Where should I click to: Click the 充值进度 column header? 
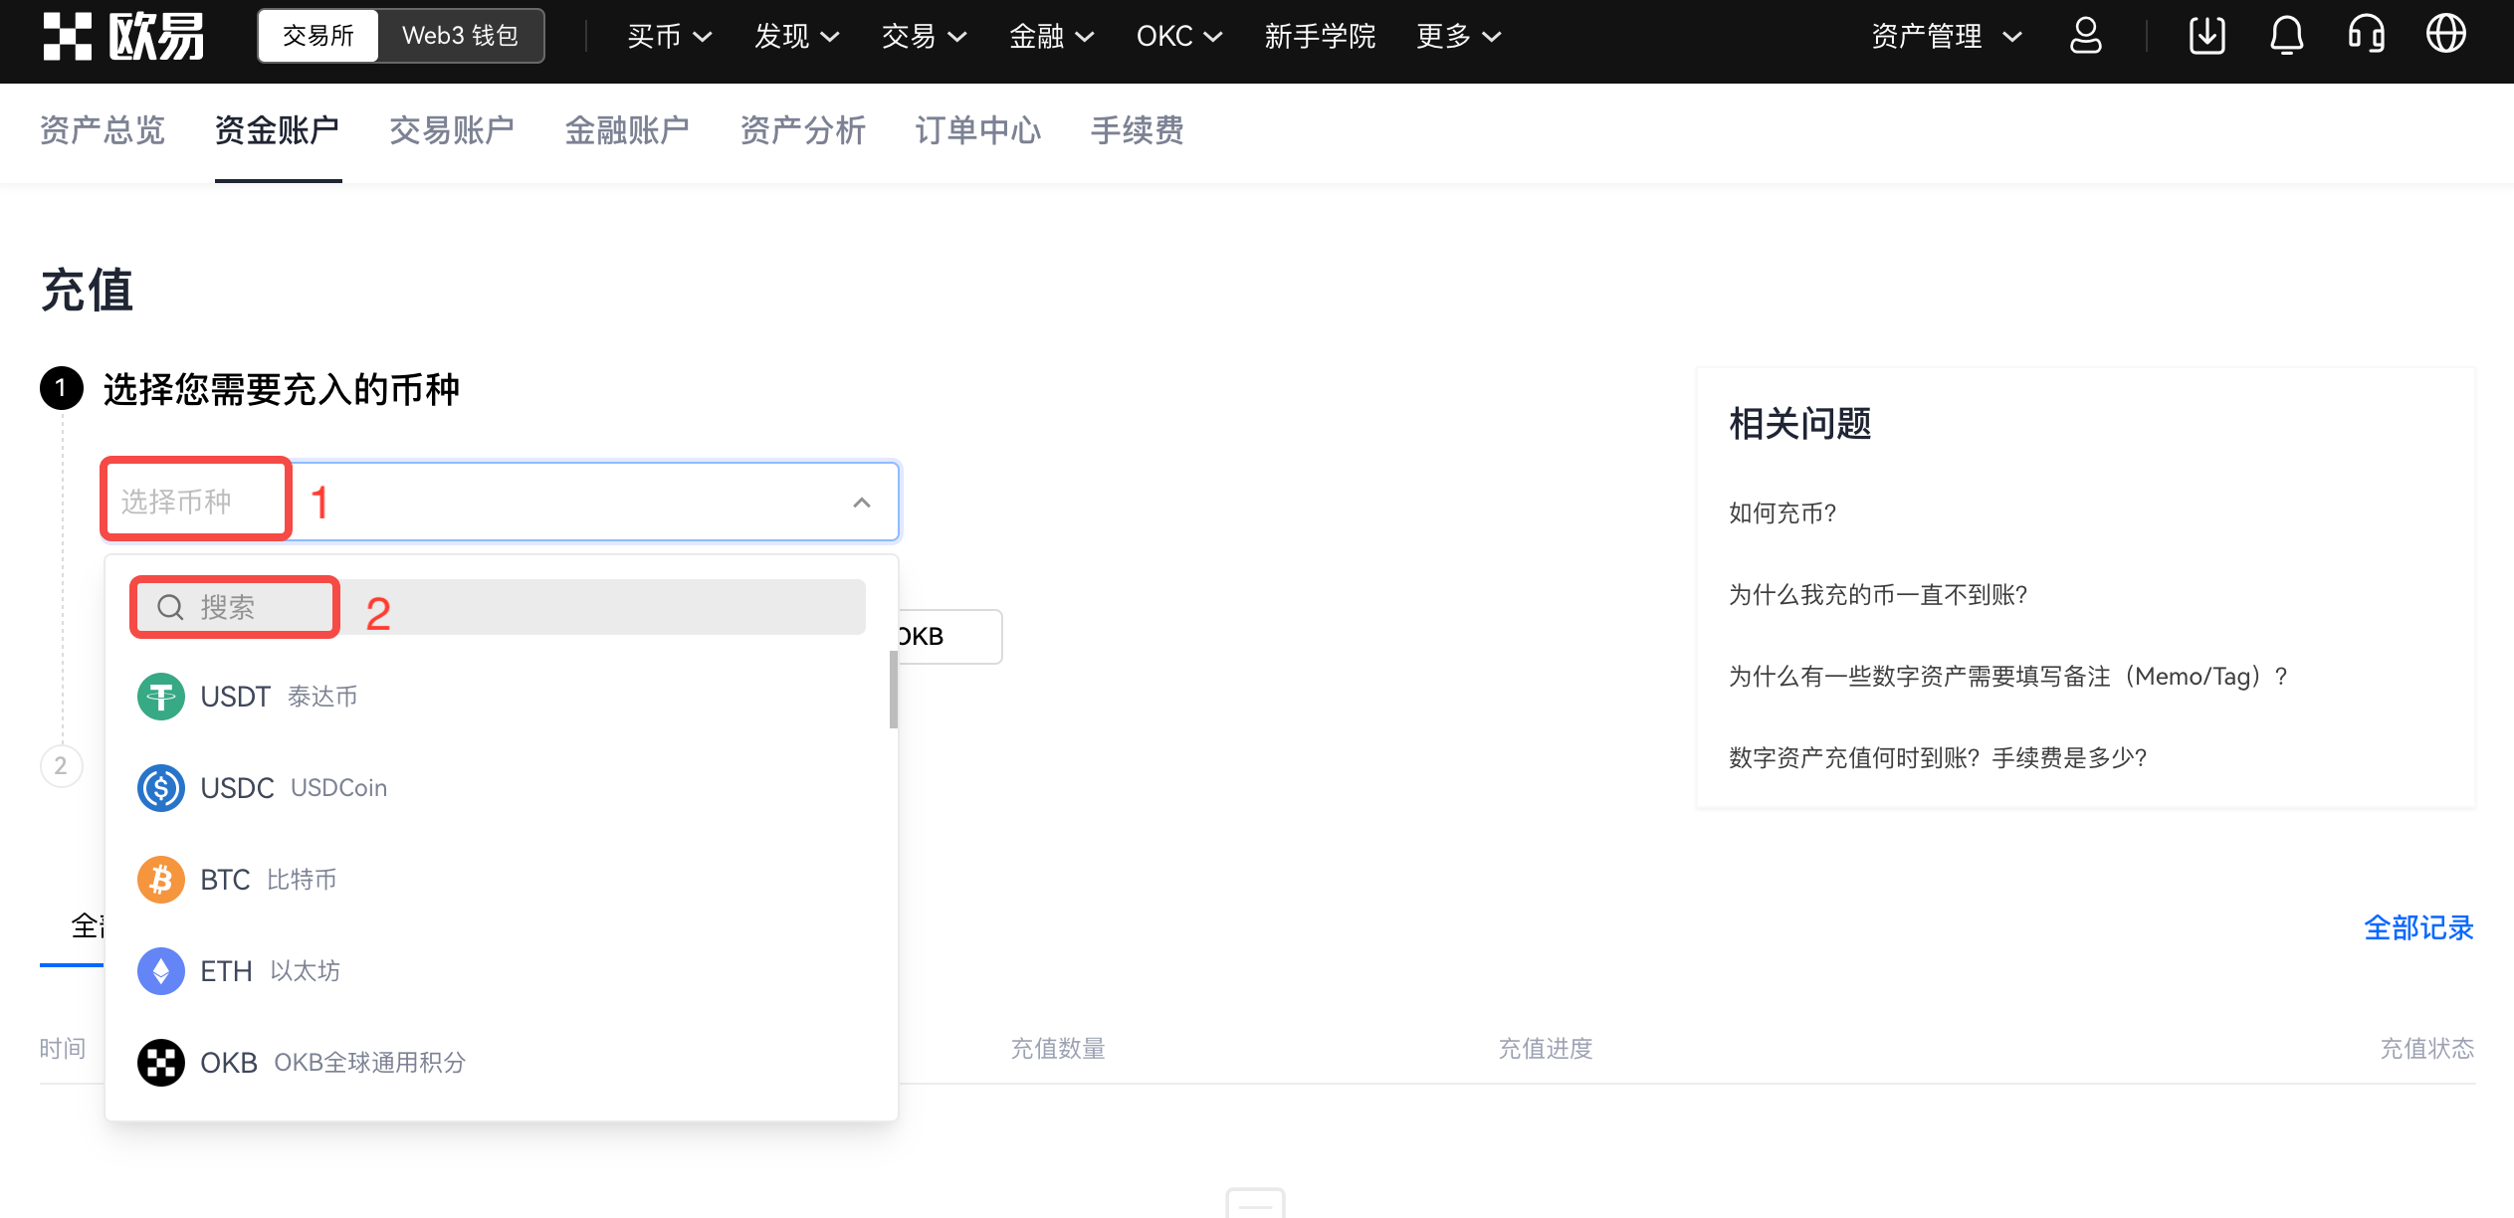coord(1546,1049)
